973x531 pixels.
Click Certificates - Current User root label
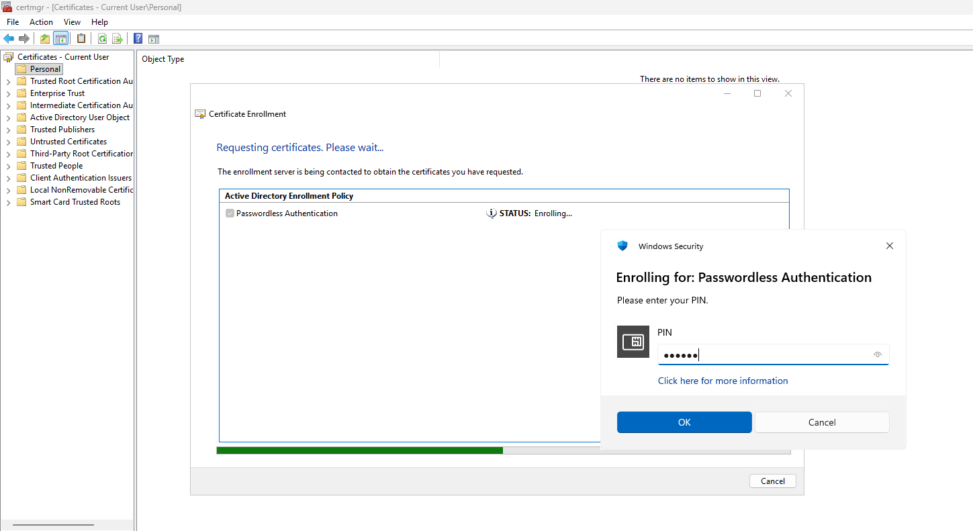pyautogui.click(x=63, y=57)
